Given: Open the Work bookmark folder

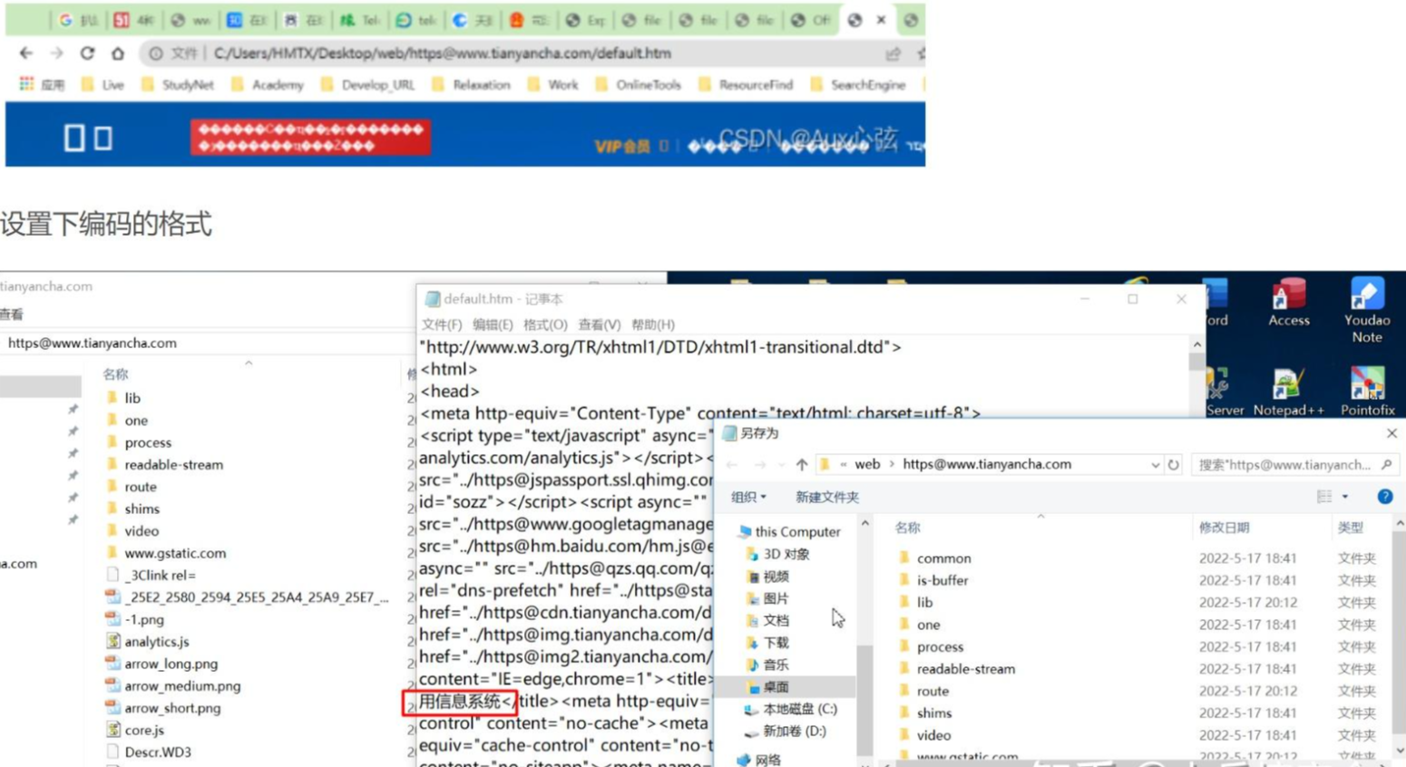Looking at the screenshot, I should coord(553,84).
